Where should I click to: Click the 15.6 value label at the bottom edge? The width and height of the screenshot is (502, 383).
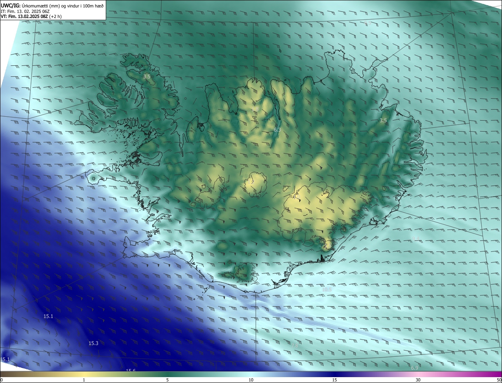131,370
